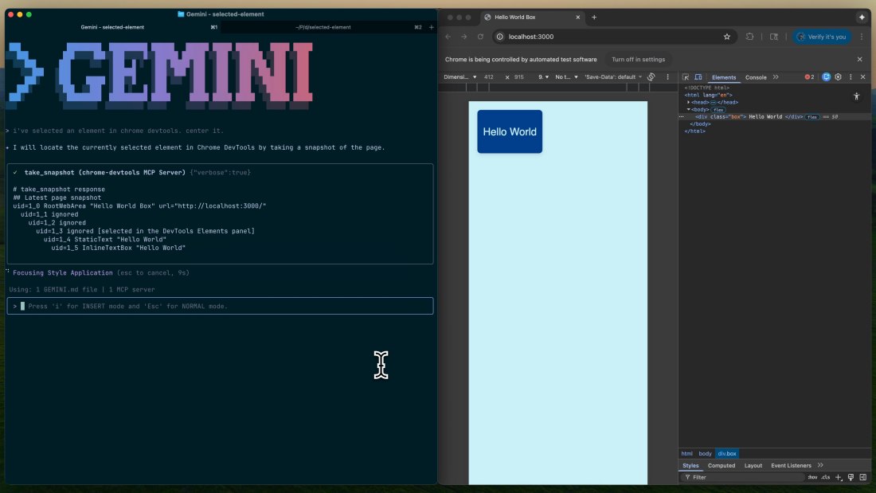
Task: Toggle the flex badge on the body element
Action: [719, 109]
